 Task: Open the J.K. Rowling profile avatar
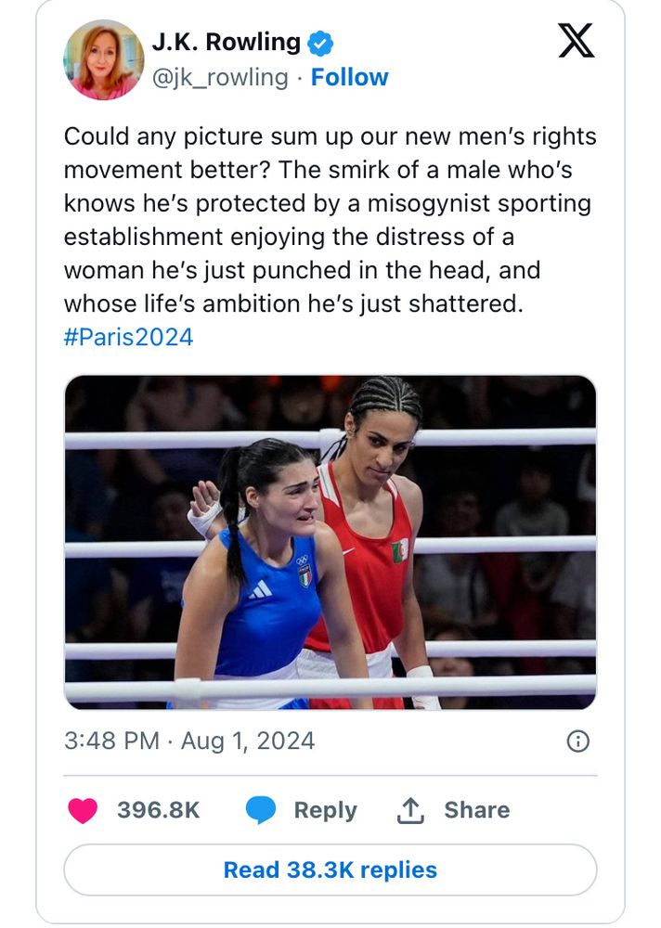pyautogui.click(x=104, y=59)
